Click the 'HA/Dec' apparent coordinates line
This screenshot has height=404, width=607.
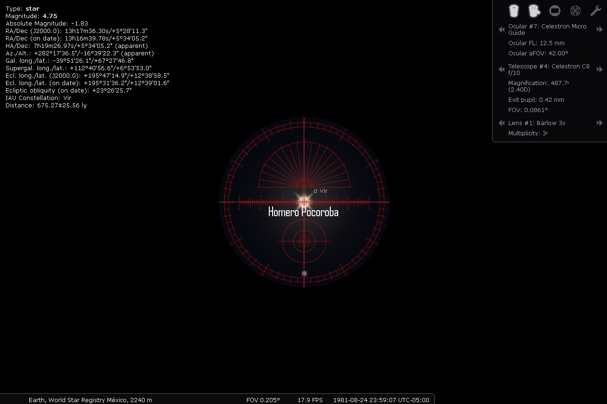click(x=77, y=46)
